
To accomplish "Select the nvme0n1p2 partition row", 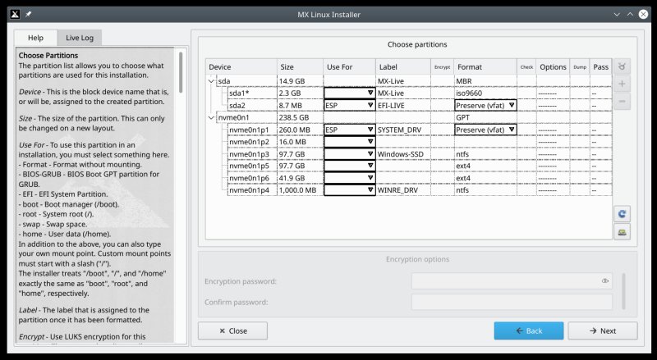I will (x=408, y=142).
